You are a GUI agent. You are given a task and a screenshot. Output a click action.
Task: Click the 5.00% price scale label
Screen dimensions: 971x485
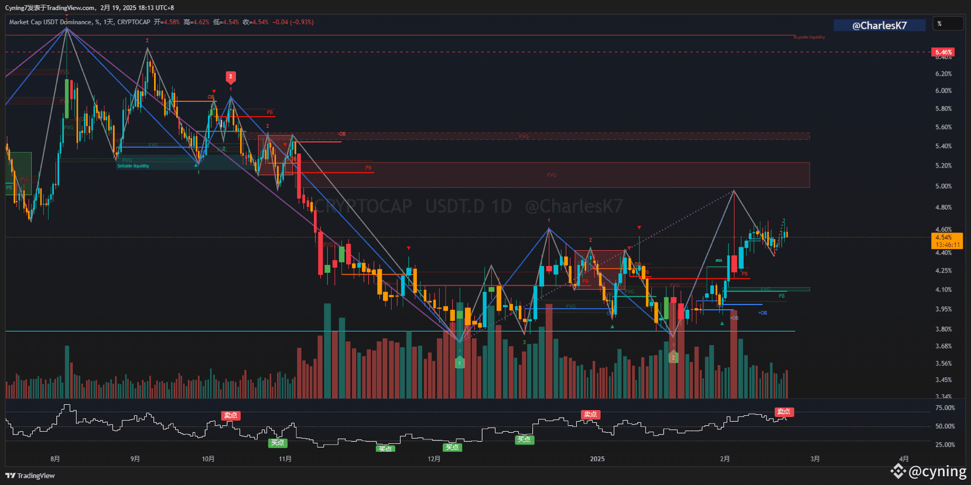943,186
